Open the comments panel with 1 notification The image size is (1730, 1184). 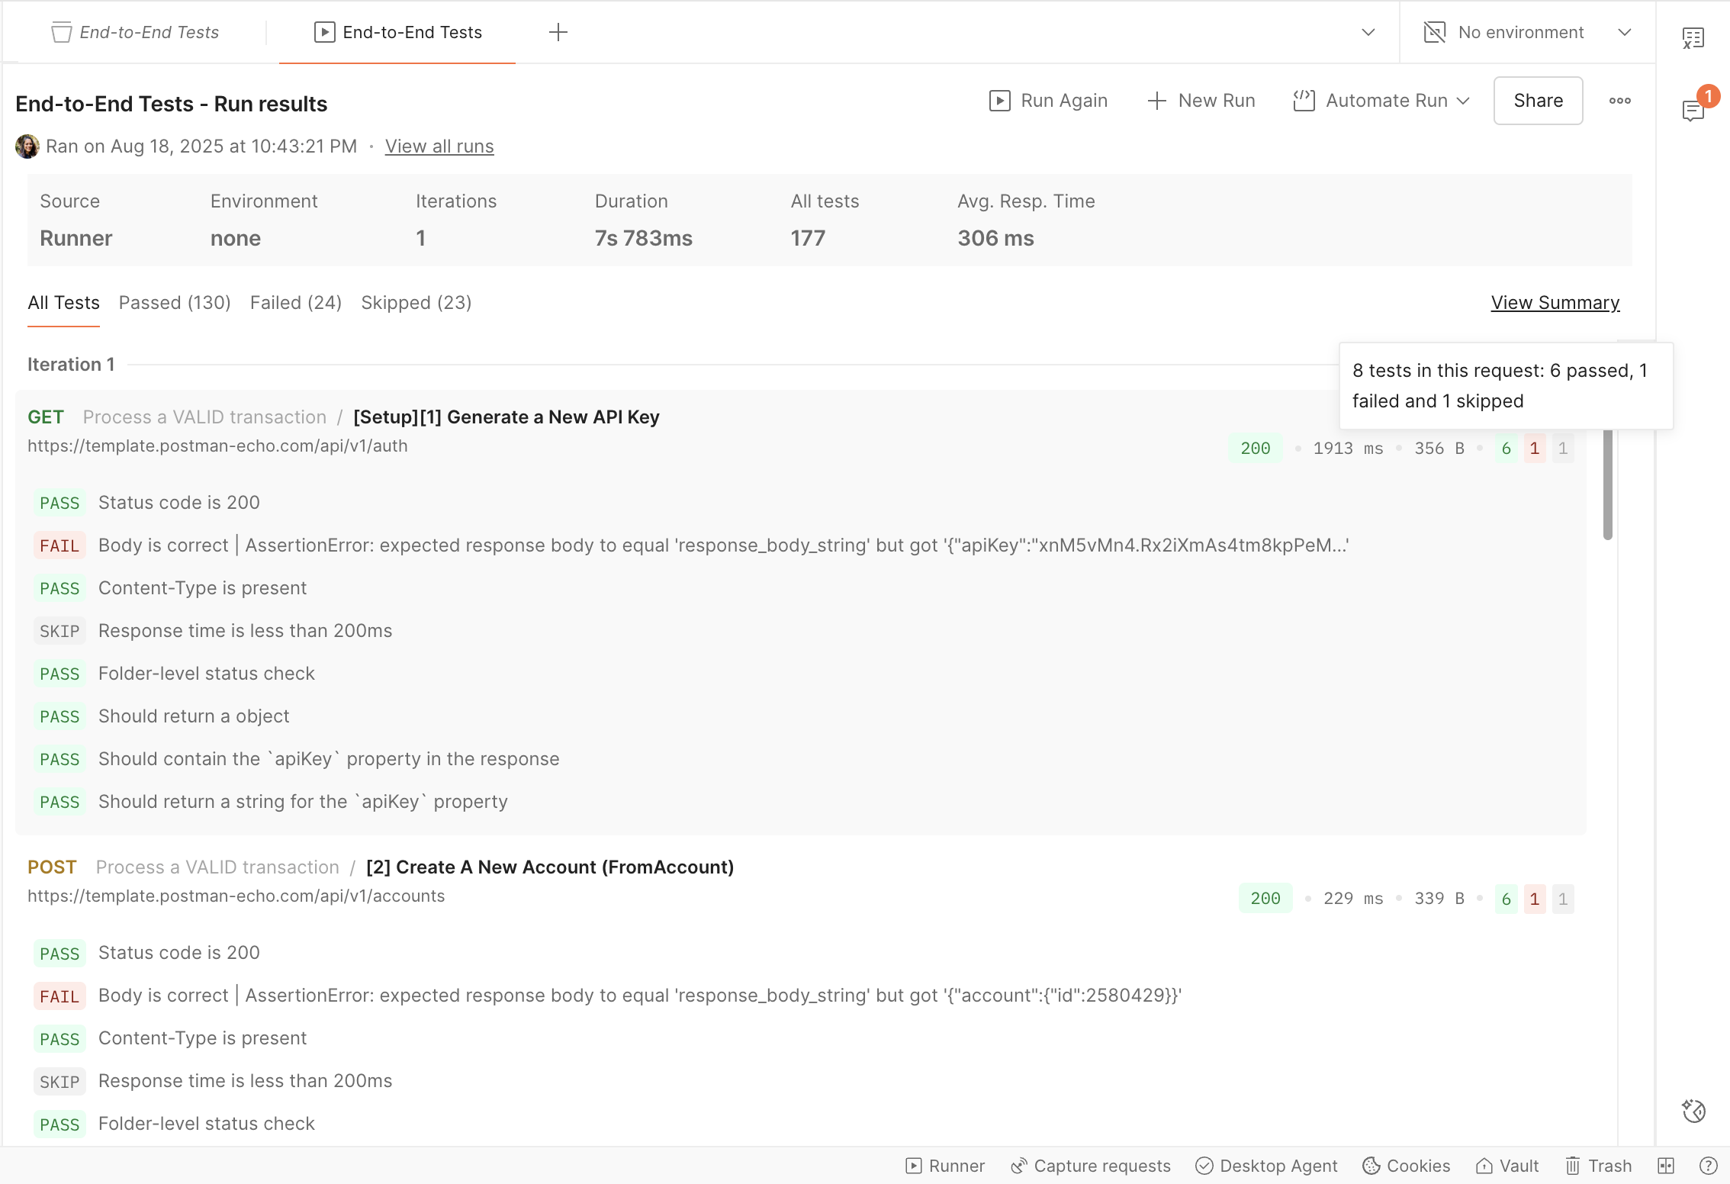pos(1692,109)
